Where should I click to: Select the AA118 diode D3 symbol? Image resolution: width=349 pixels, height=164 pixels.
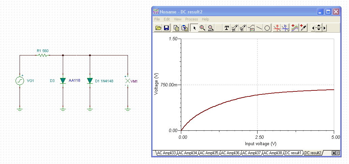[63, 81]
